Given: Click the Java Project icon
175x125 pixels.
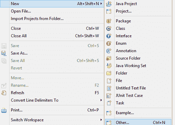Looking at the screenshot, I should point(109,4).
